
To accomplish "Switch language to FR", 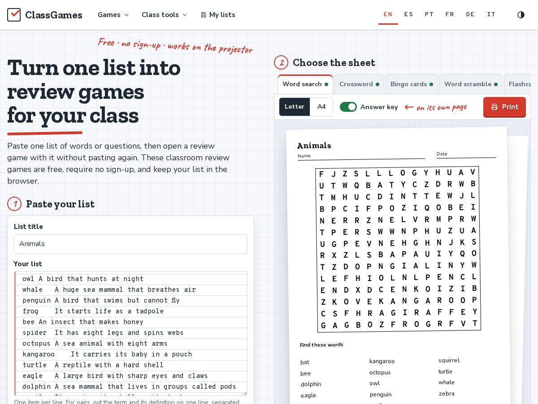I will point(450,14).
